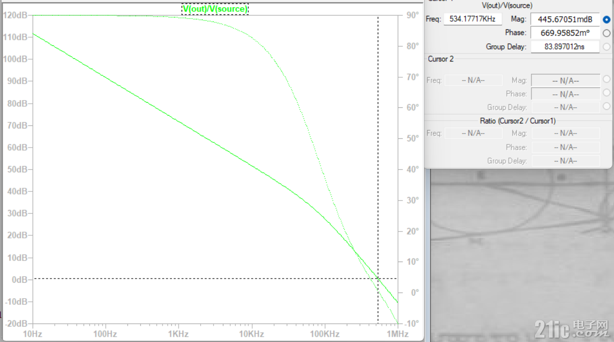Click the Cursor 1 Phase field 669.95852m°
The image size is (614, 342).
pyautogui.click(x=565, y=33)
